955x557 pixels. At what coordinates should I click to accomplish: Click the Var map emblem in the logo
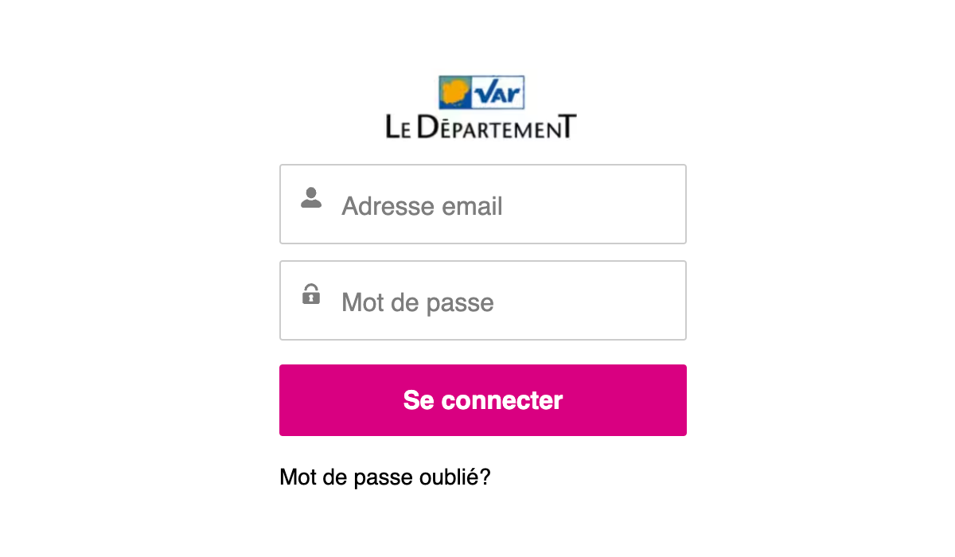click(456, 92)
